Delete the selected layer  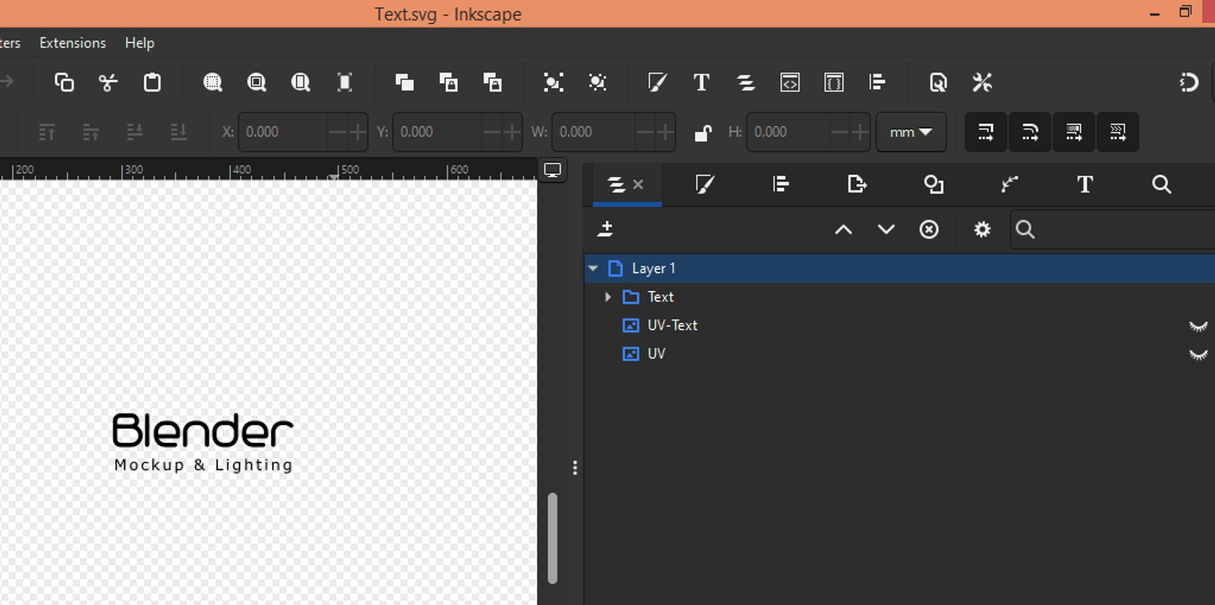(x=929, y=229)
